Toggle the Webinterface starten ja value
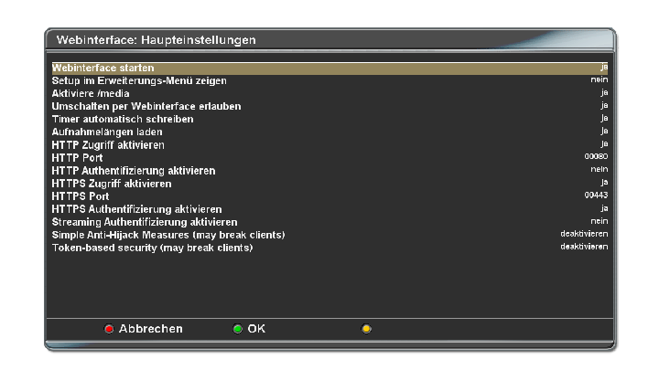 coord(604,67)
